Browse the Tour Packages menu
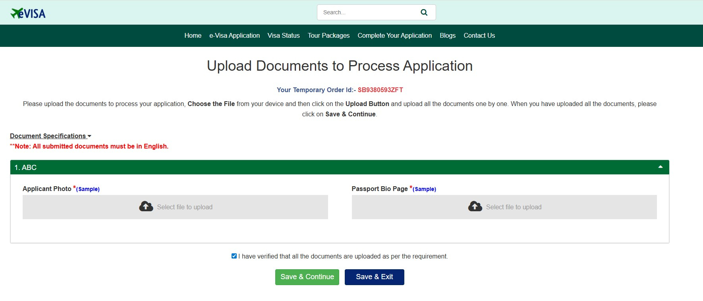The height and width of the screenshot is (301, 703). pyautogui.click(x=328, y=35)
